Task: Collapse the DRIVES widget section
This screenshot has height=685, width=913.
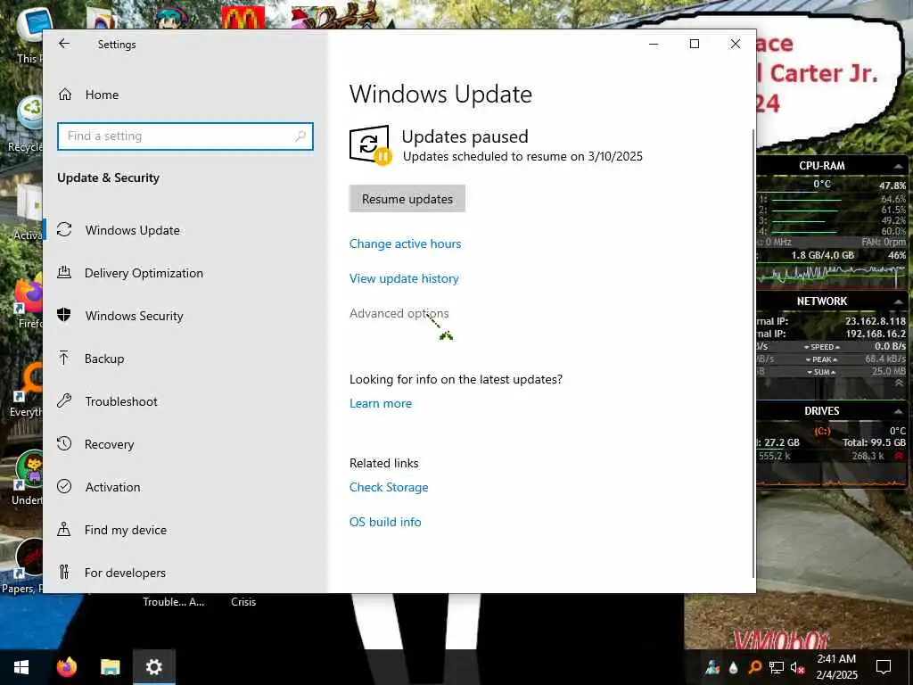Action: click(898, 411)
